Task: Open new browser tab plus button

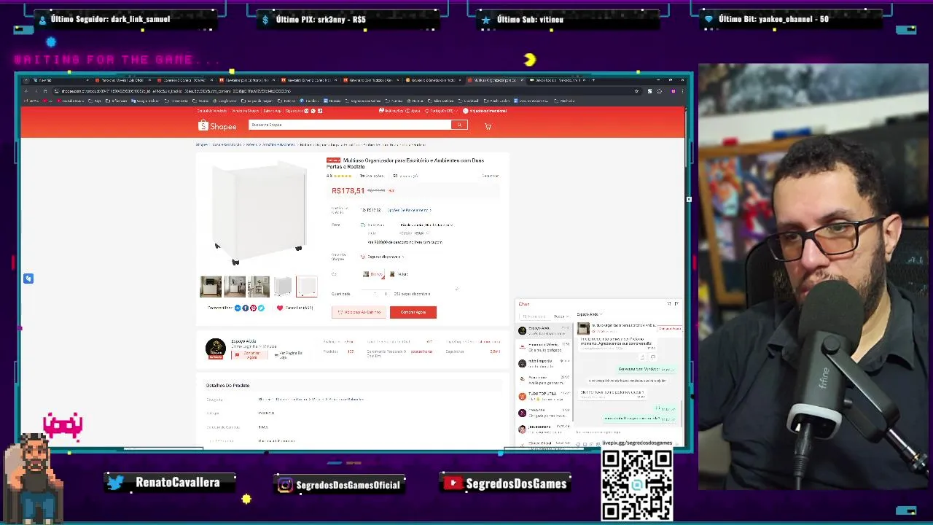Action: [593, 79]
